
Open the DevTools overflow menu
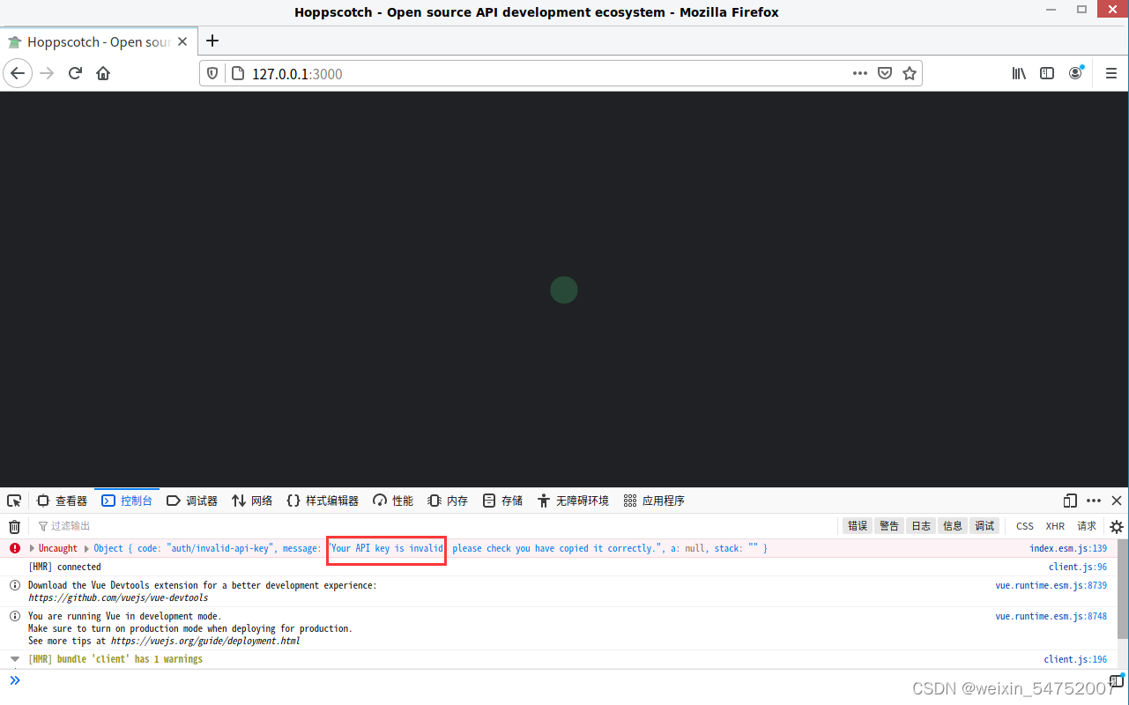(x=1093, y=500)
